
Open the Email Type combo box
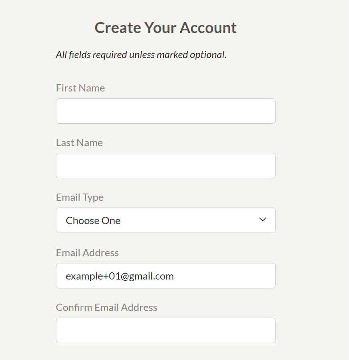pyautogui.click(x=165, y=220)
